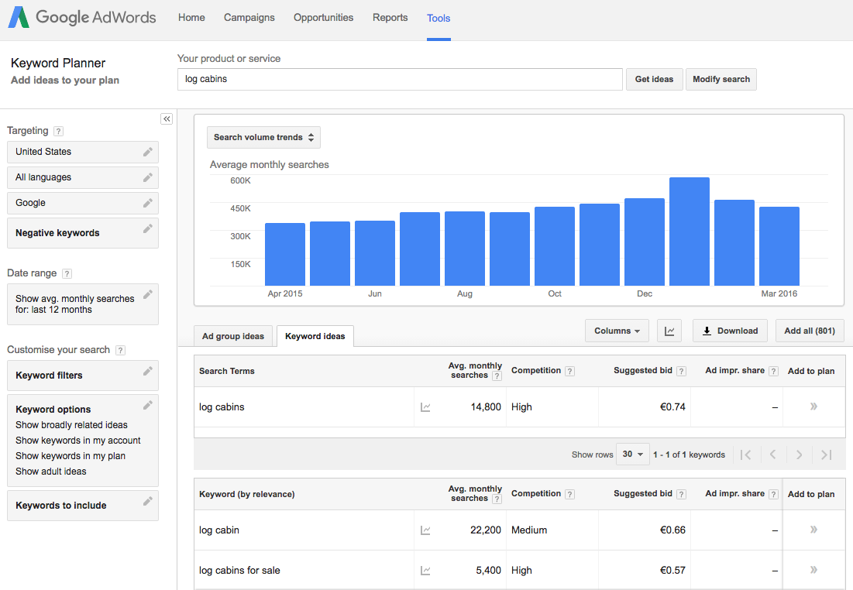Open help for the Competition column
The width and height of the screenshot is (853, 590).
(x=570, y=370)
